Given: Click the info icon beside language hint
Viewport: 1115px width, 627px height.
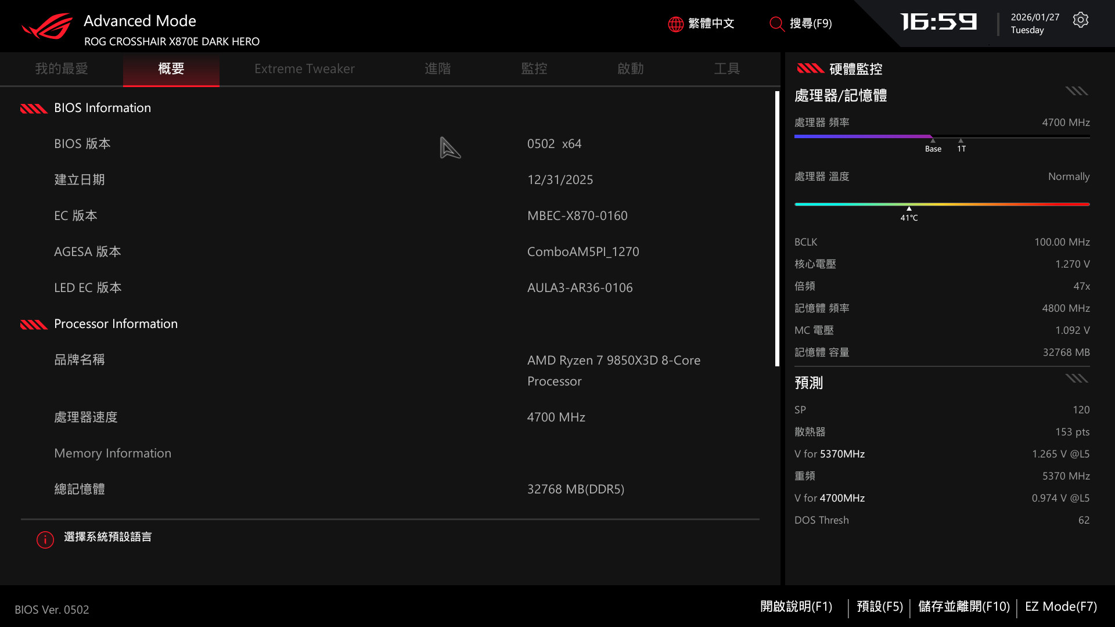Looking at the screenshot, I should click(45, 539).
